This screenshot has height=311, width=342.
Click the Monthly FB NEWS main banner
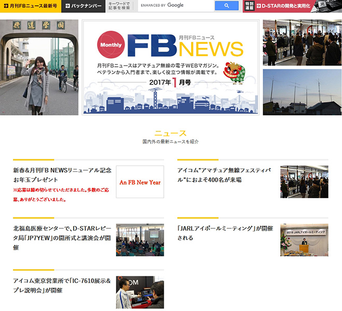tap(170, 67)
